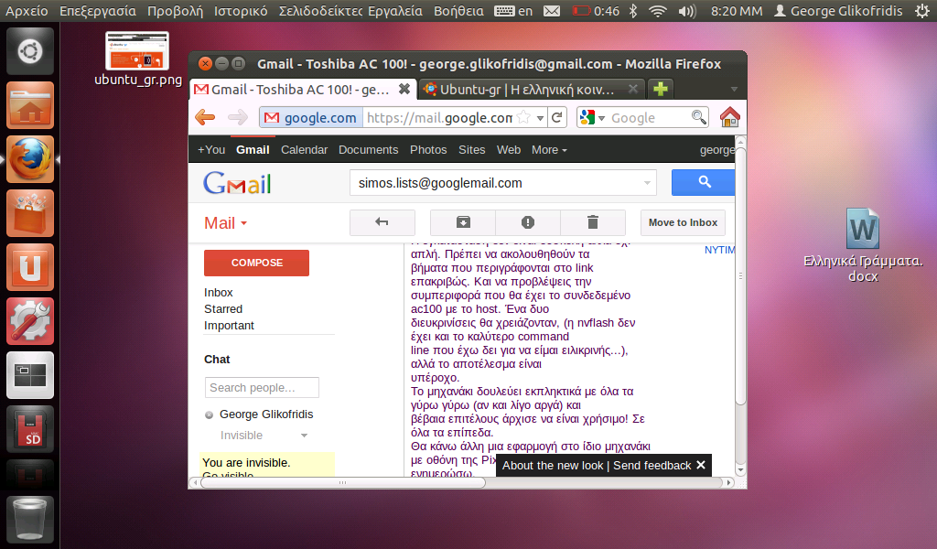This screenshot has width=937, height=549.
Task: Click the horizontal scrollbar at page bottom
Action: (342, 482)
